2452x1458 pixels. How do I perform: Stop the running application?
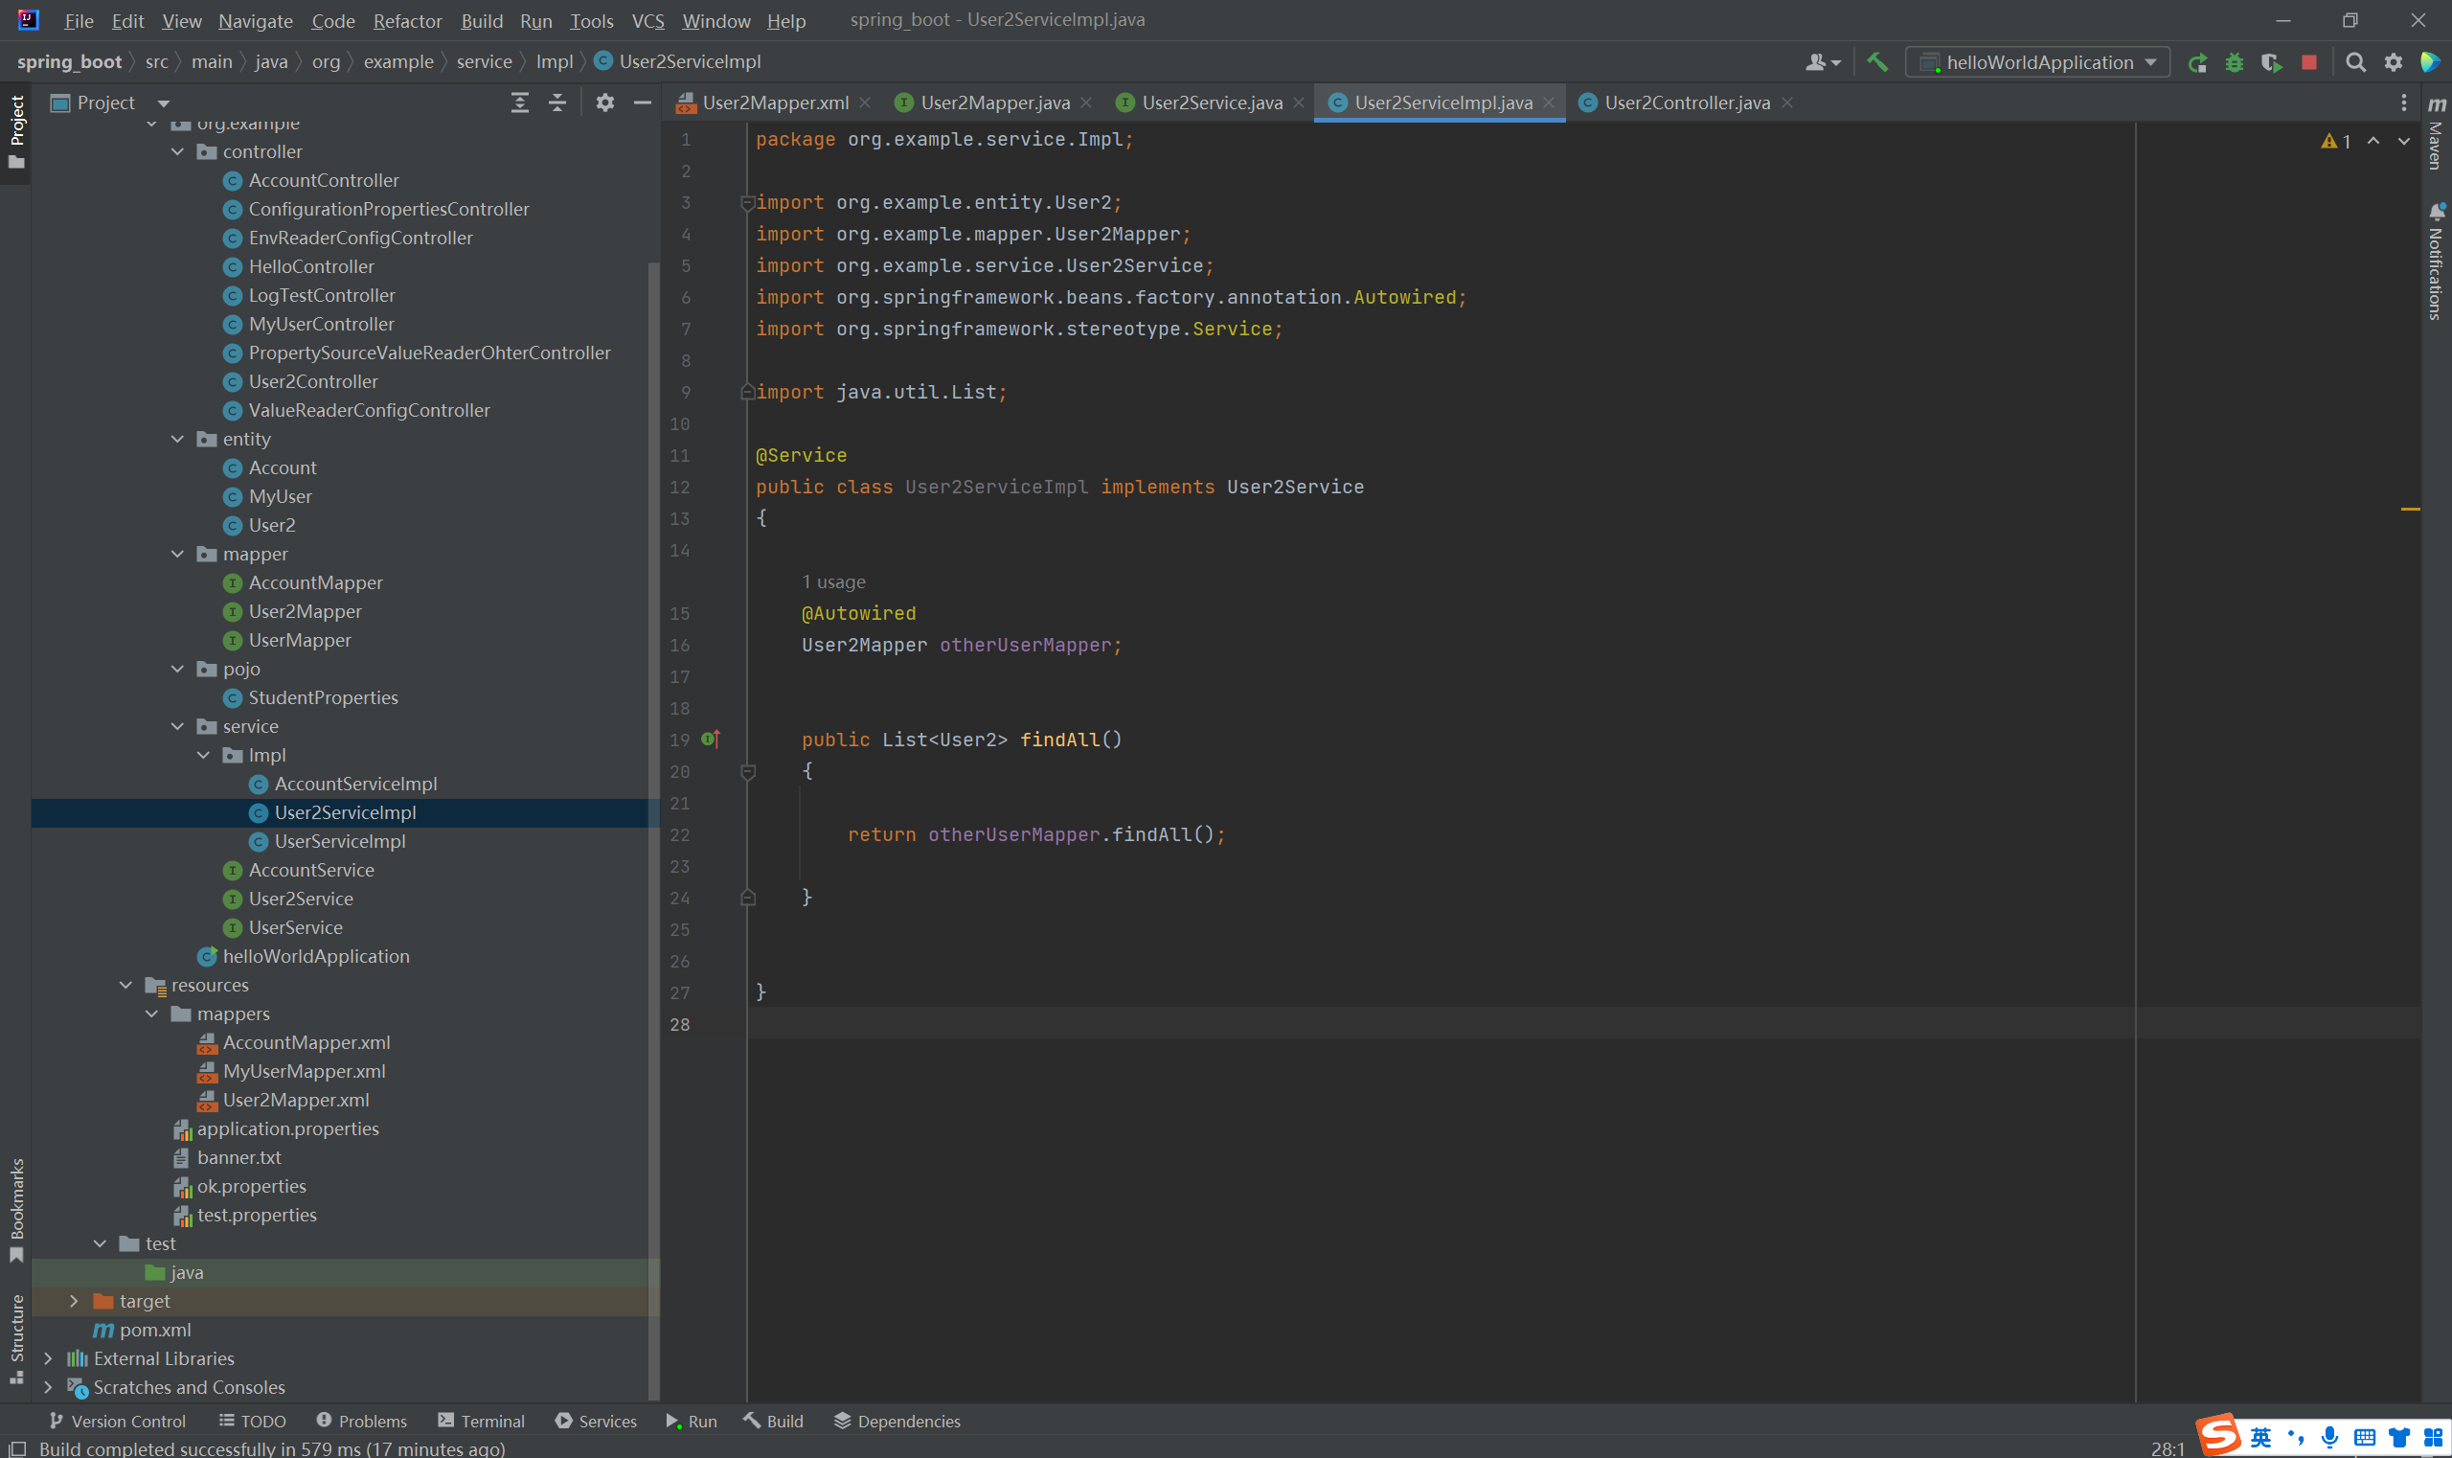coord(2308,63)
